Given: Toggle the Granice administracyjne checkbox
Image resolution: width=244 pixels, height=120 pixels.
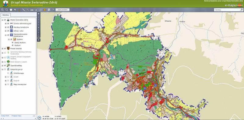Looking at the screenshot, I should pos(8,24).
